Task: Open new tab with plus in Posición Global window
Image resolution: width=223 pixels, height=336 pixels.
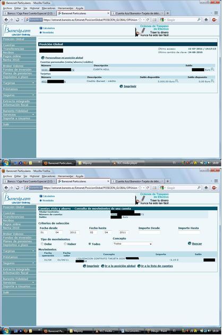Action: pyautogui.click(x=168, y=13)
